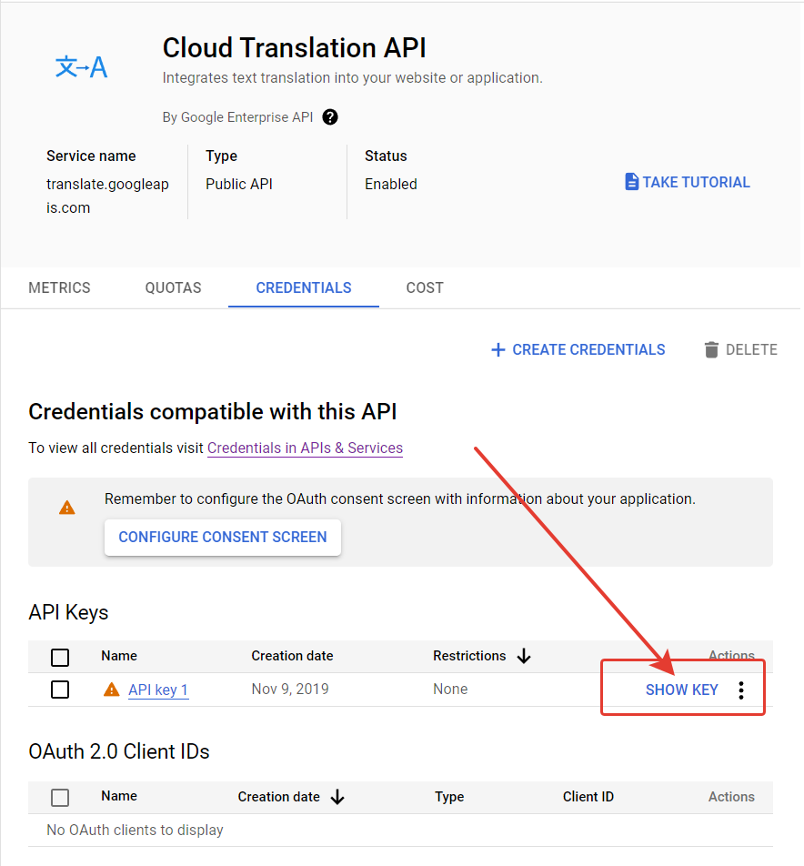Switch to the Metrics tab
Image resolution: width=804 pixels, height=866 pixels.
click(59, 287)
